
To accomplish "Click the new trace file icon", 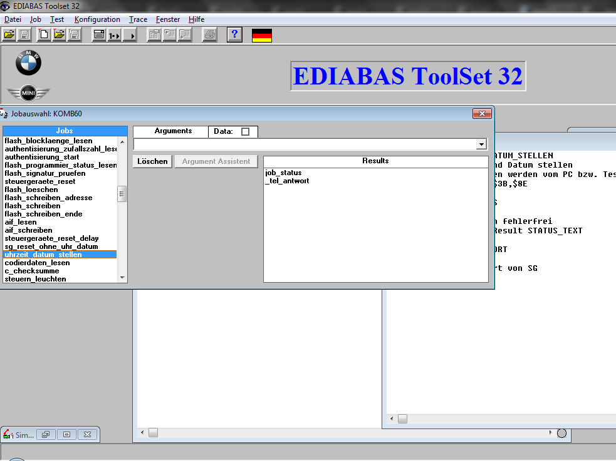I will (44, 35).
